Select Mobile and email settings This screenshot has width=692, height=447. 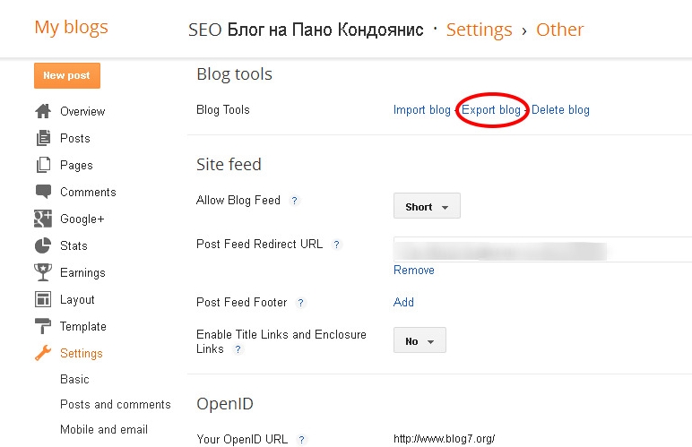(103, 429)
